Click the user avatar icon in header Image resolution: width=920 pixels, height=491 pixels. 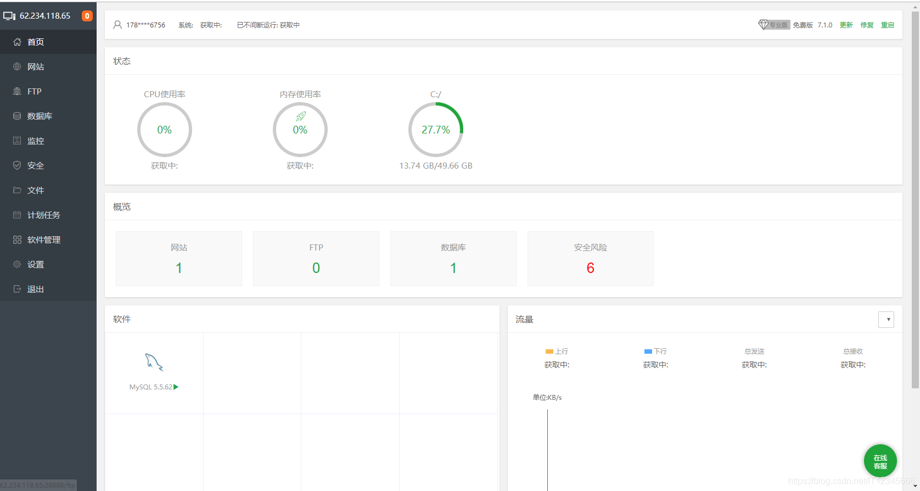coord(117,25)
